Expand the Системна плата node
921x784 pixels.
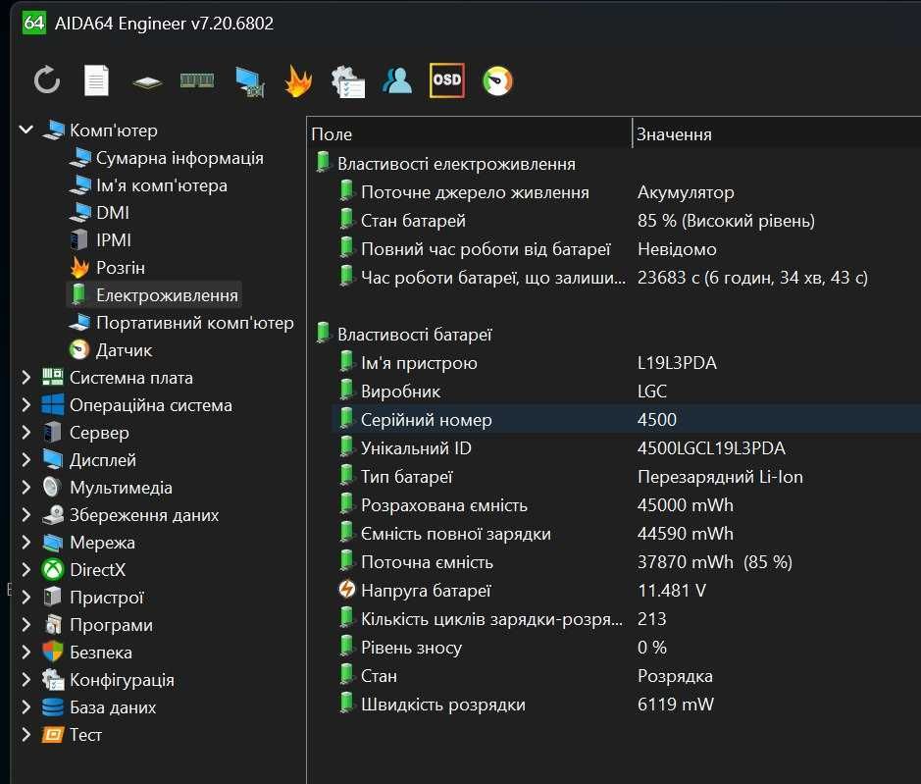(26, 378)
